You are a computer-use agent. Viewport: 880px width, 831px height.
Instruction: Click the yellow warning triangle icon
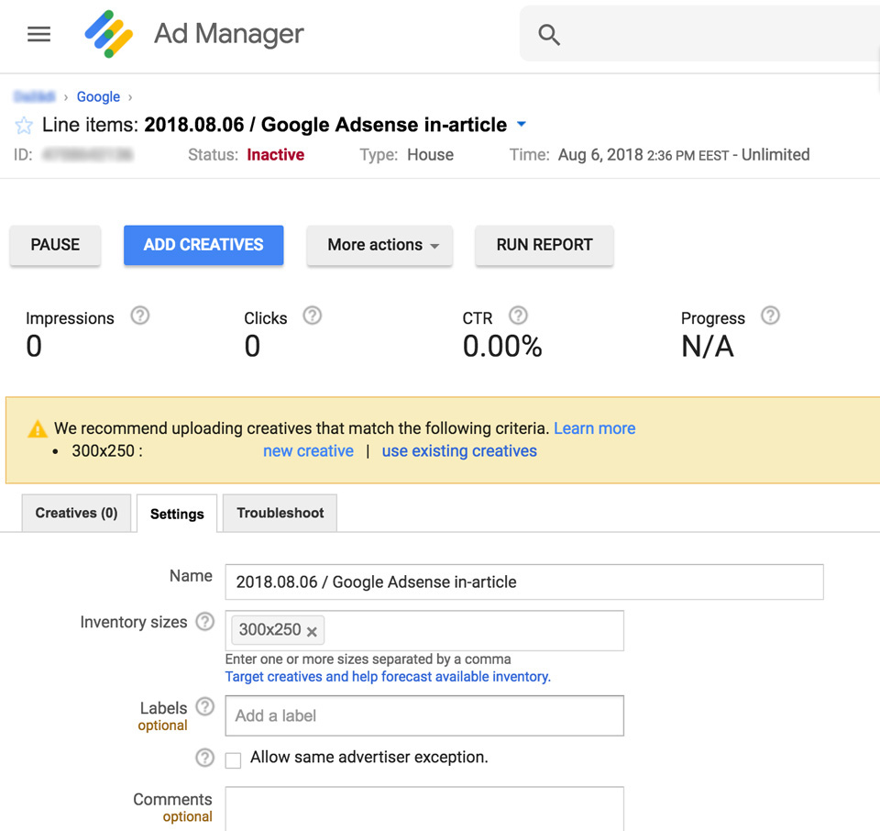point(38,429)
